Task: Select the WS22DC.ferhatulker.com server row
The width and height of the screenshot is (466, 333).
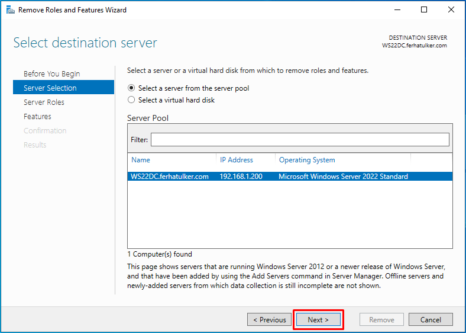Action: (290, 177)
